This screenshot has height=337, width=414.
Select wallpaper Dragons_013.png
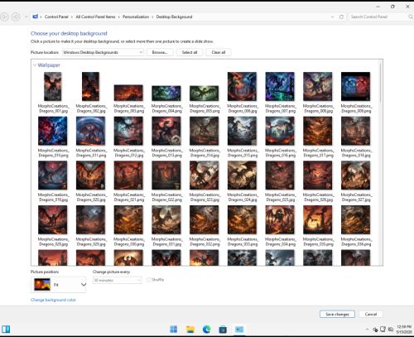pyautogui.click(x=166, y=131)
